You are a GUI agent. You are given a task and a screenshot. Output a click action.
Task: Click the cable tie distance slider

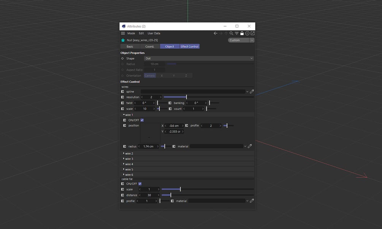click(x=208, y=195)
